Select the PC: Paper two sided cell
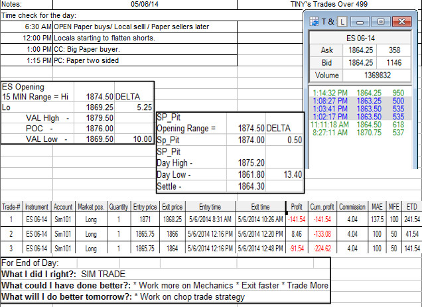 tap(145, 60)
